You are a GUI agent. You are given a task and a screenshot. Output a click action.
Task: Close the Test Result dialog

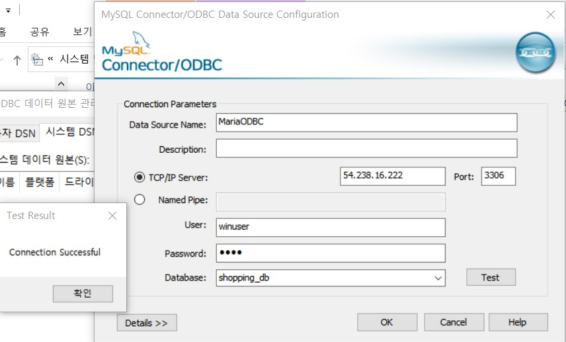pos(112,216)
